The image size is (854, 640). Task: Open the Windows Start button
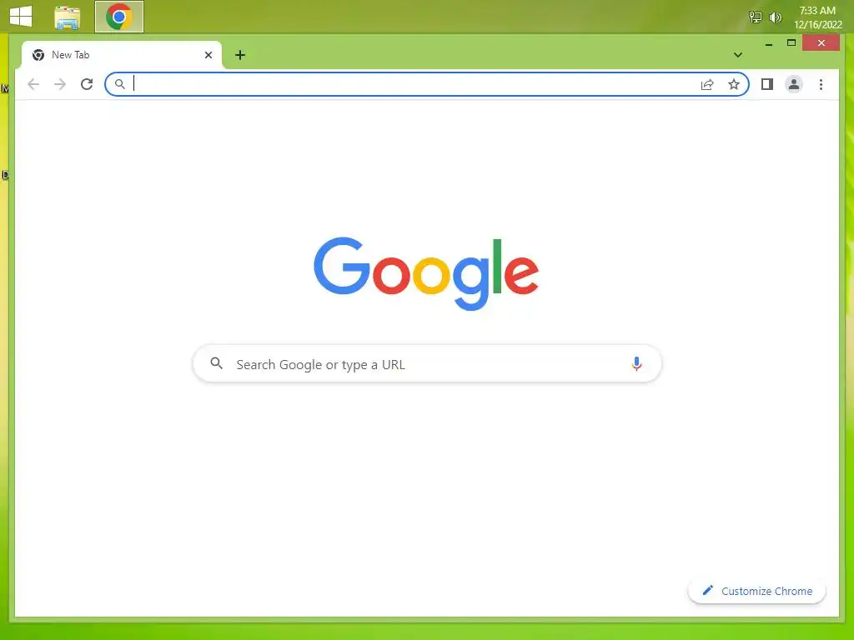pyautogui.click(x=21, y=17)
